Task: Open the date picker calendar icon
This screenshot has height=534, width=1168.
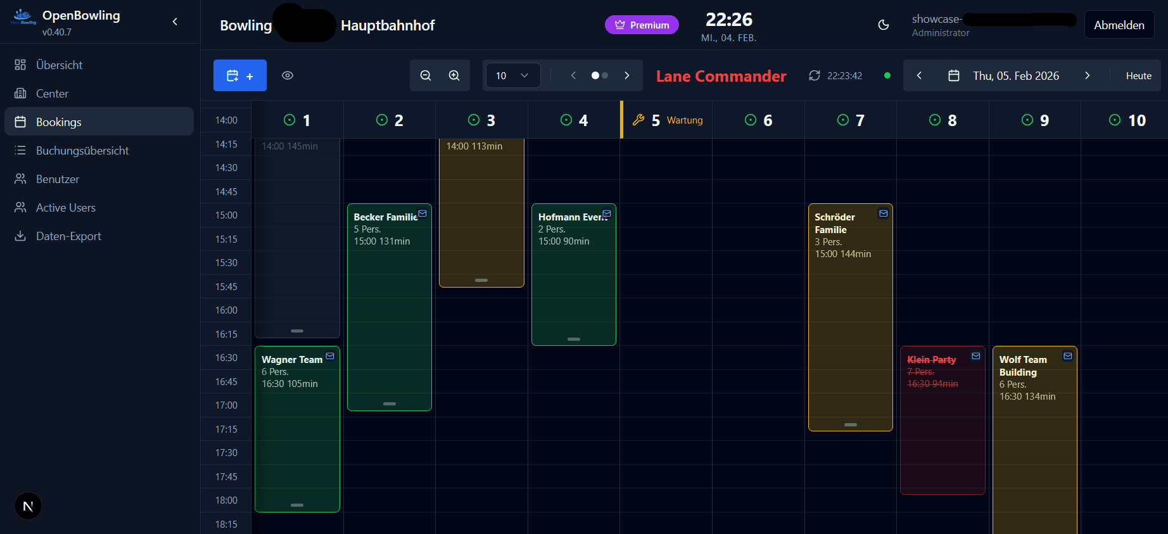Action: (954, 75)
